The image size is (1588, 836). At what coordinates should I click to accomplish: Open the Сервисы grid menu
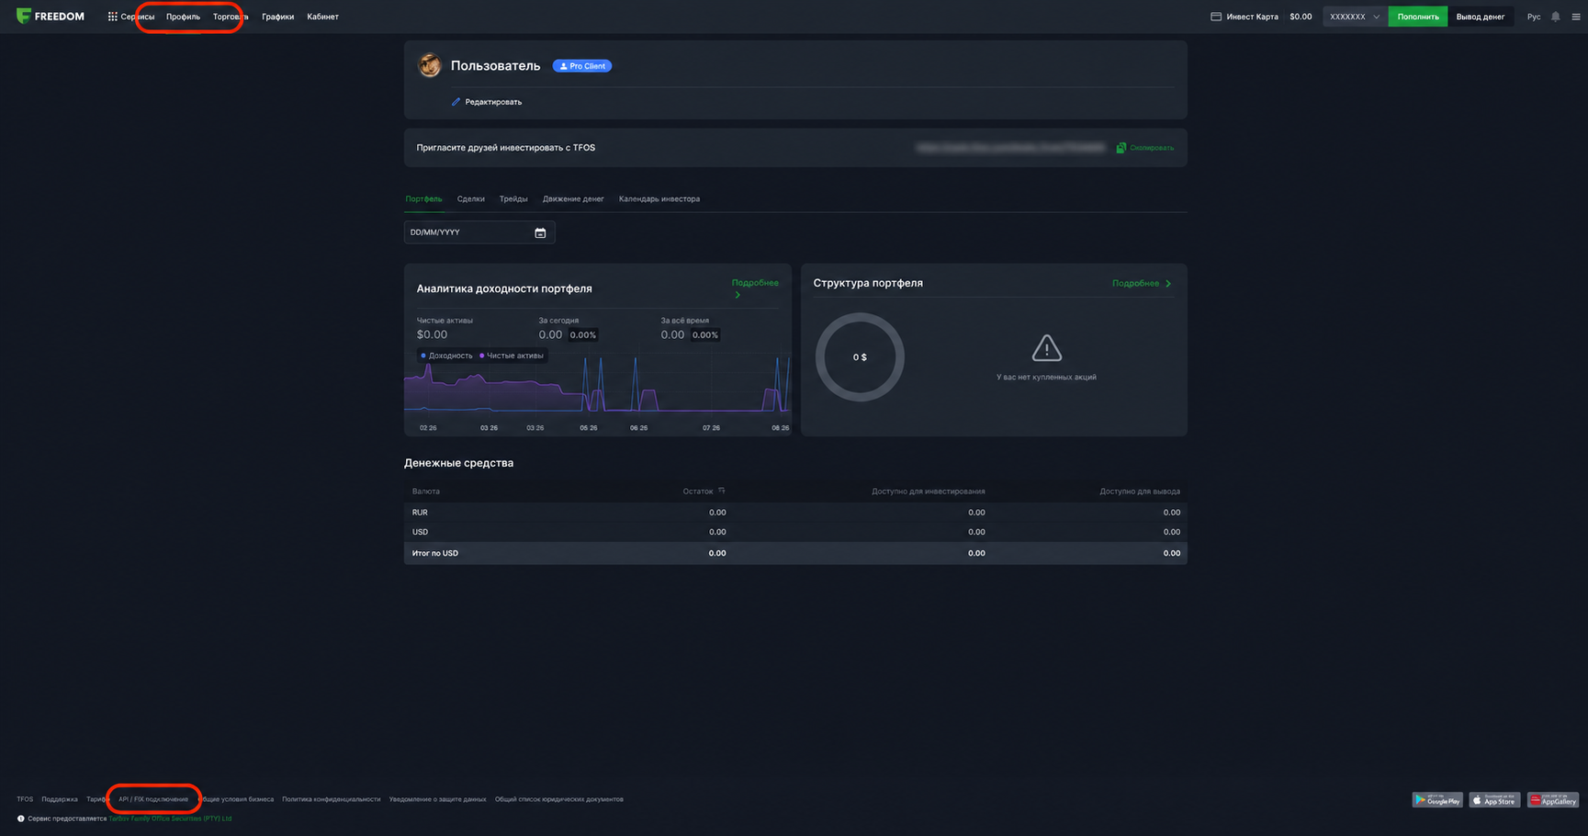point(130,17)
